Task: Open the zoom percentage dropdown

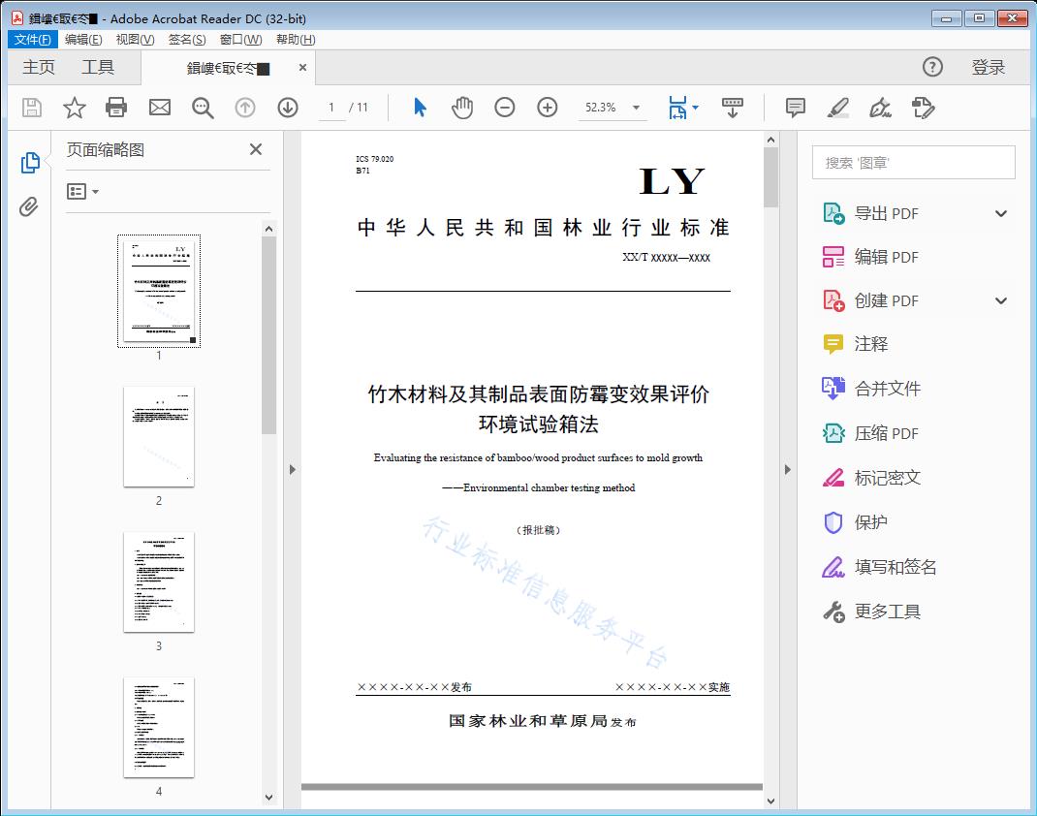Action: point(635,108)
